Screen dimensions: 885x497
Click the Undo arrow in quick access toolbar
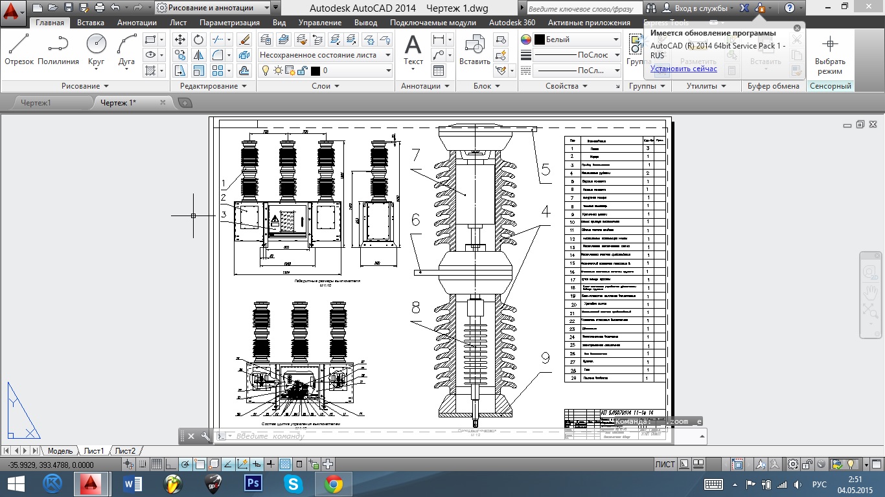pos(115,8)
